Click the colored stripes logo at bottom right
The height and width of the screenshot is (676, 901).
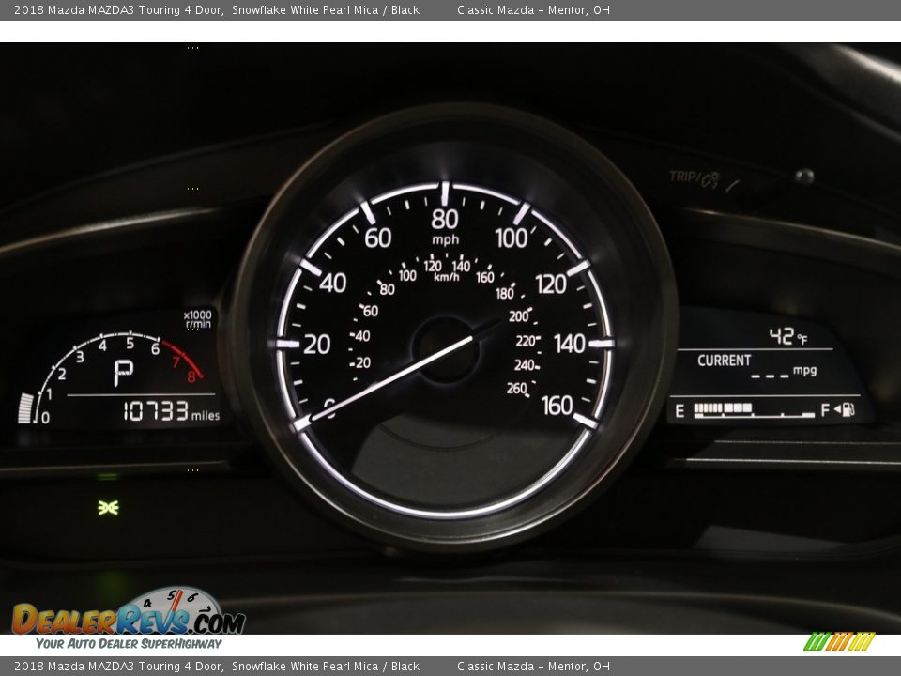click(838, 642)
